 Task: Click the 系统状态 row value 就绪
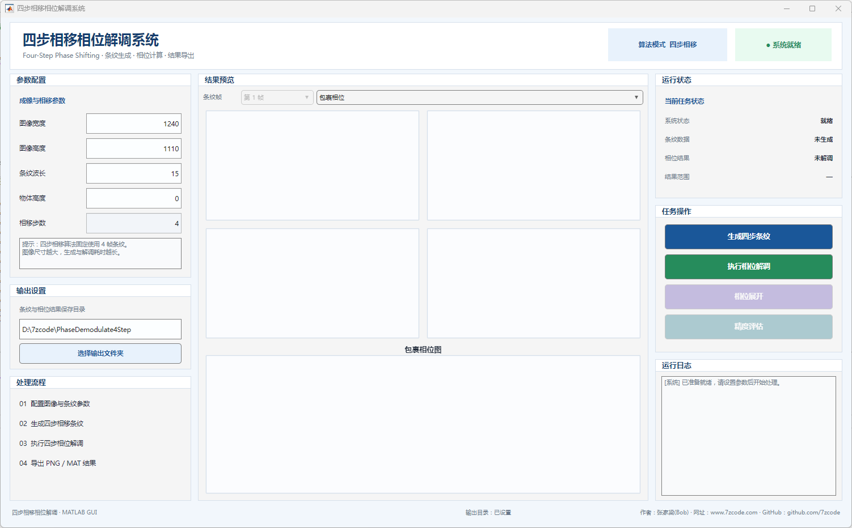(826, 121)
